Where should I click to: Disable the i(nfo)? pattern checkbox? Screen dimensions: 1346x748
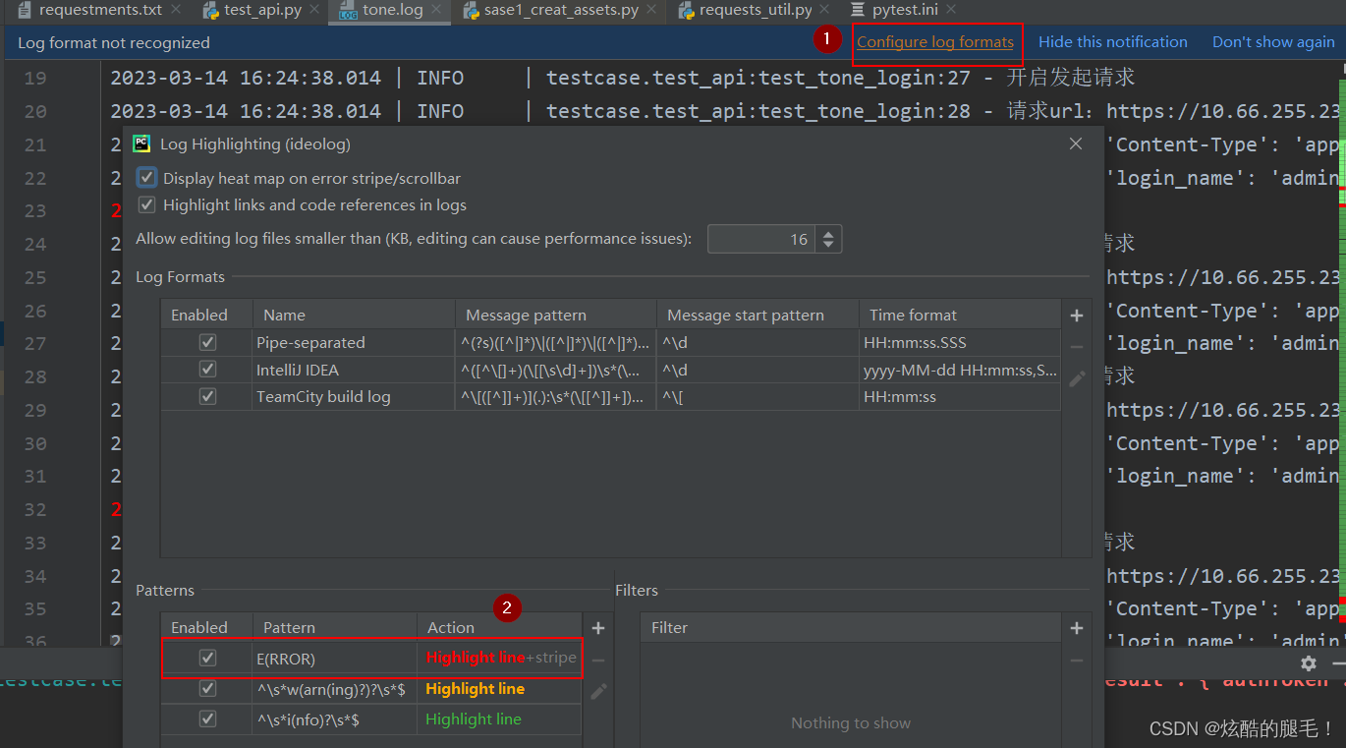[207, 719]
